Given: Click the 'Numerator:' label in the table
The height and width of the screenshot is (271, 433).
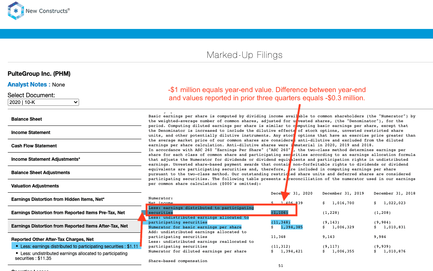Looking at the screenshot, I should pos(160,198).
